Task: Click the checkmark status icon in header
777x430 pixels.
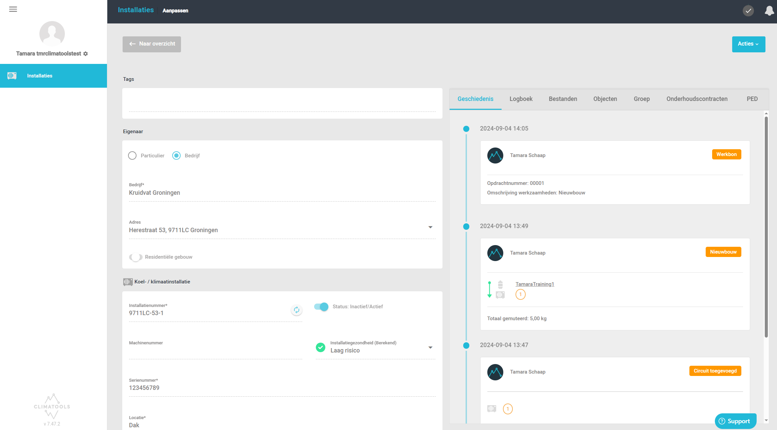Action: point(748,11)
